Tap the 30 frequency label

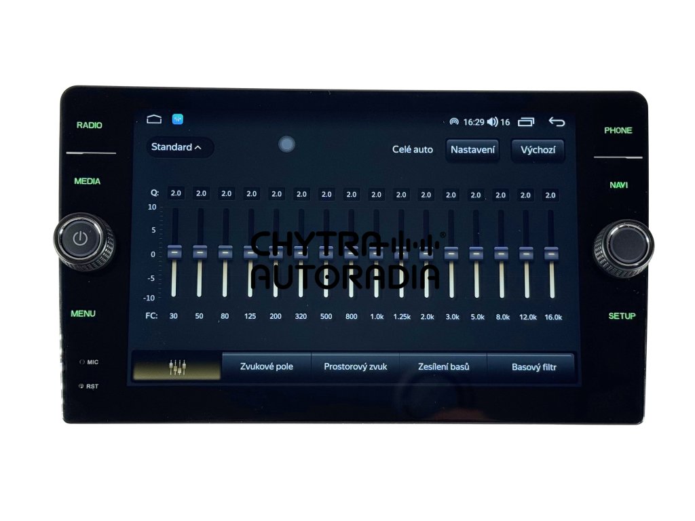(173, 316)
